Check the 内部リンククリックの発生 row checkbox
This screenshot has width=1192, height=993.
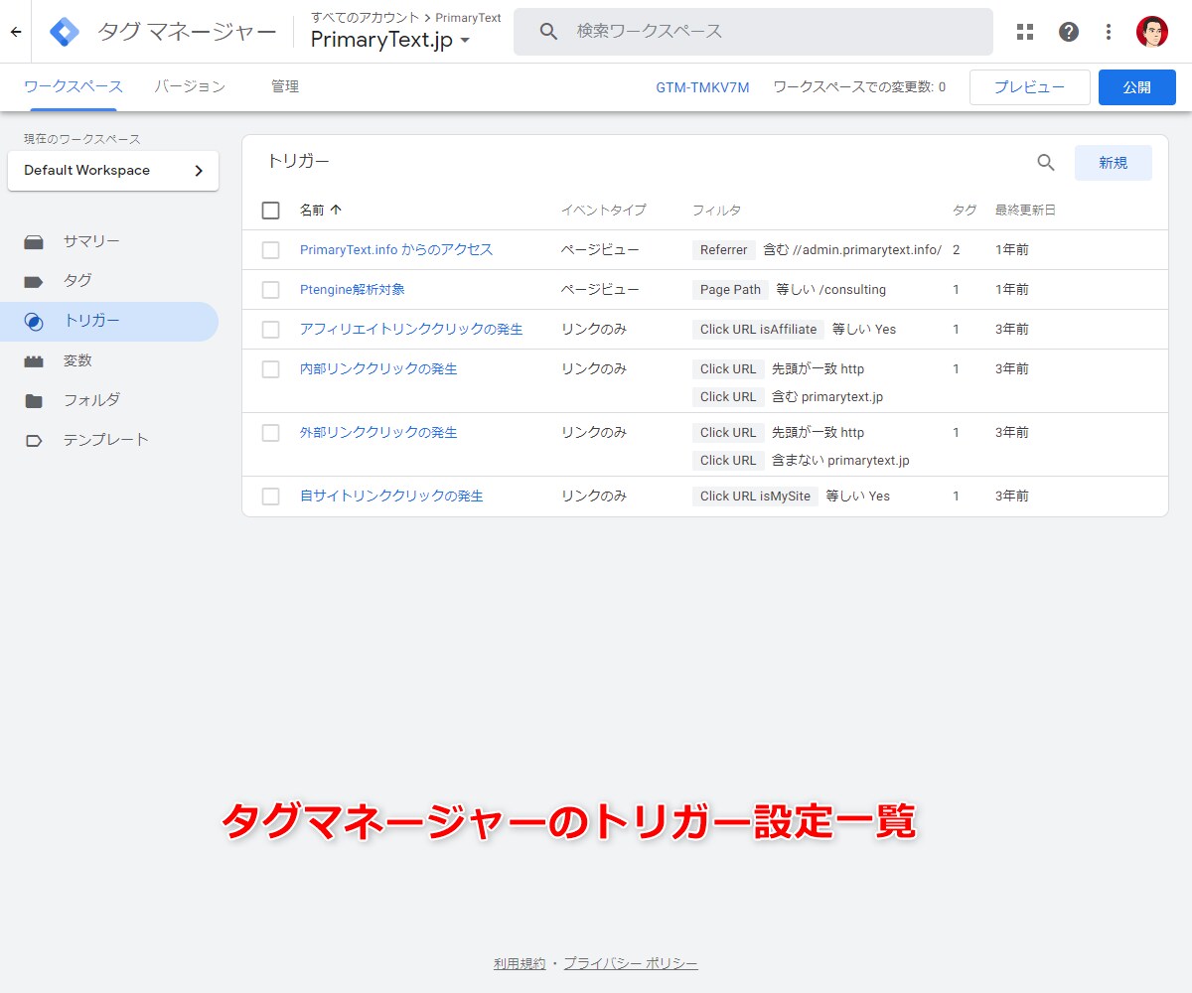click(x=270, y=368)
